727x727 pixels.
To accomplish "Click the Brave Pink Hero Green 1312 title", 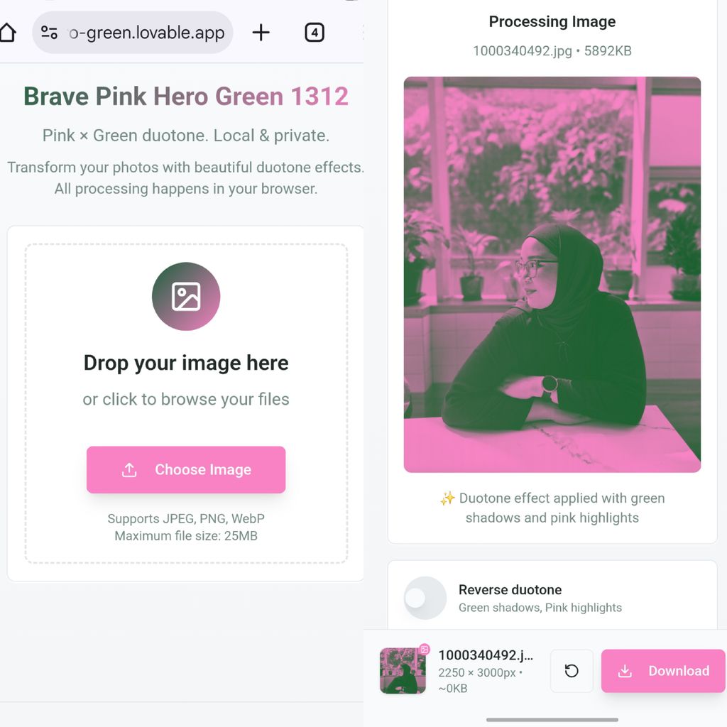I will 186,97.
